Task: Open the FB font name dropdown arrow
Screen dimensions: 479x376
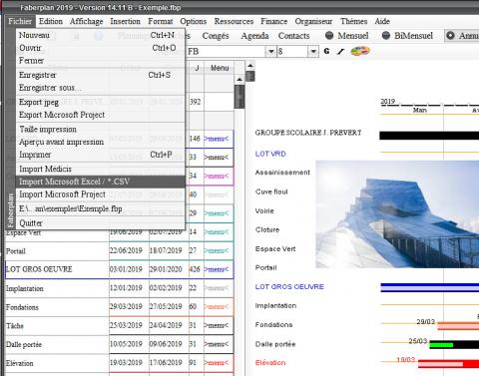Action: [x=271, y=52]
